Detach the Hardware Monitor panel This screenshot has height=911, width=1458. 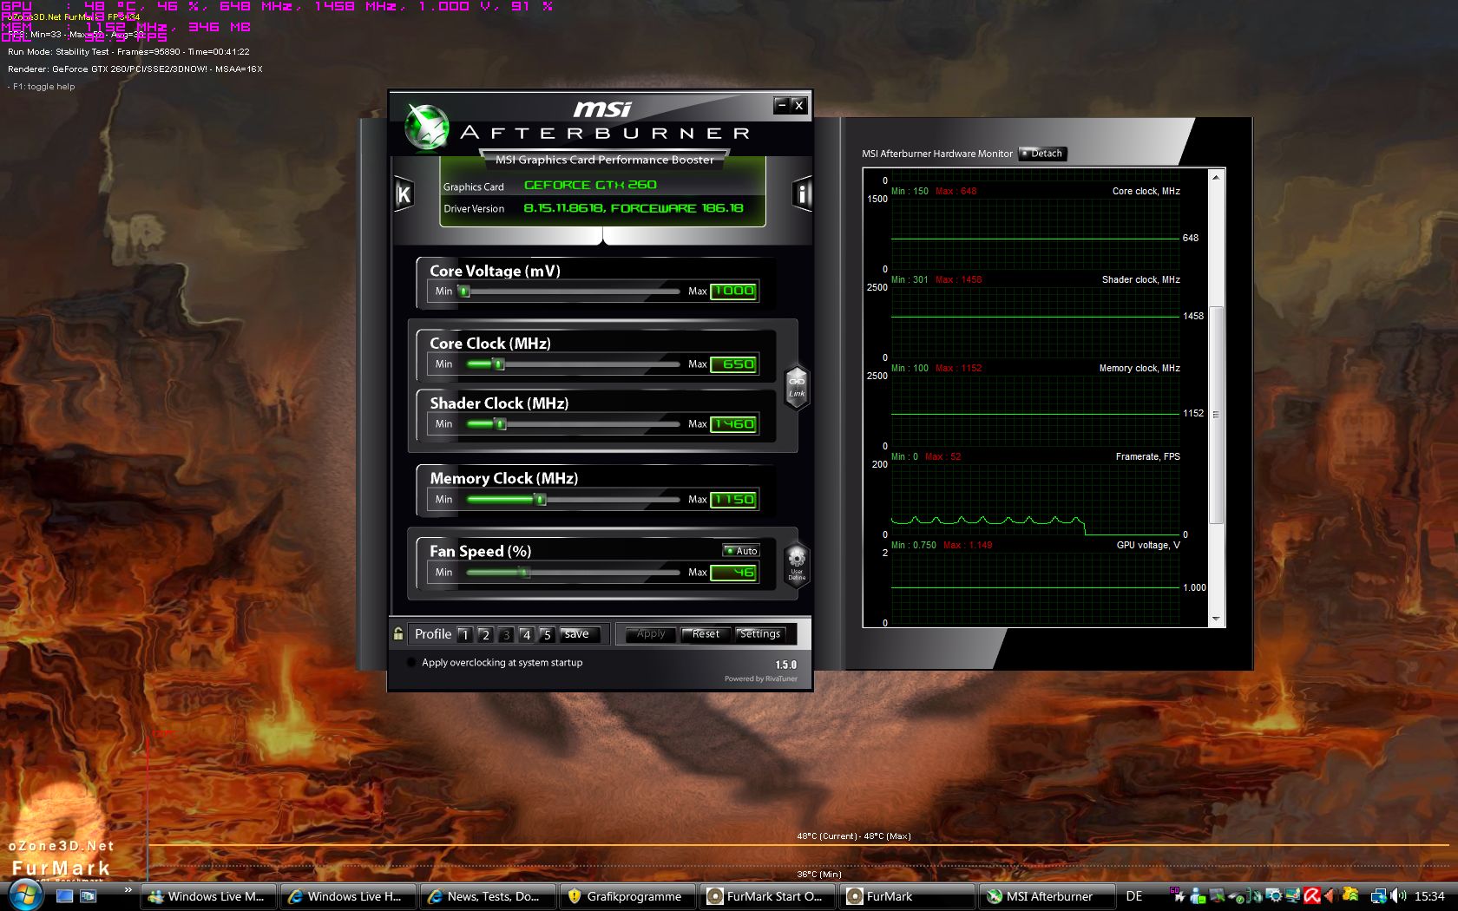tap(1041, 154)
